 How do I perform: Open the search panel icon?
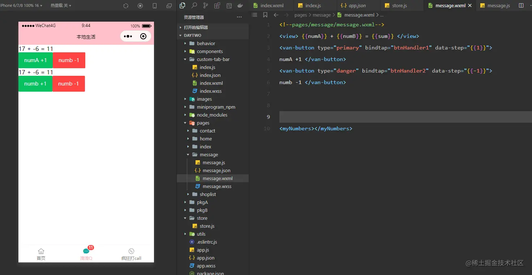click(x=194, y=5)
